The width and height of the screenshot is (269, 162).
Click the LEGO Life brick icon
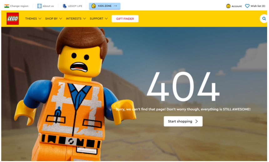[x=64, y=6]
